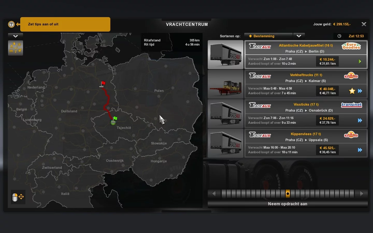373x233 pixels.
Task: Click the 'Slowakije' label on the map
Action: tap(159, 143)
